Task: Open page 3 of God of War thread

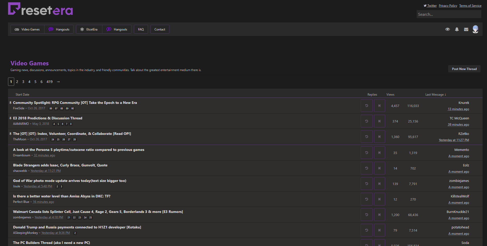Action: 61,187
